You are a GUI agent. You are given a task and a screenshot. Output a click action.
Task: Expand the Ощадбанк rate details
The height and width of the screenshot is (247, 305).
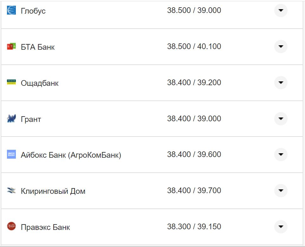281,83
